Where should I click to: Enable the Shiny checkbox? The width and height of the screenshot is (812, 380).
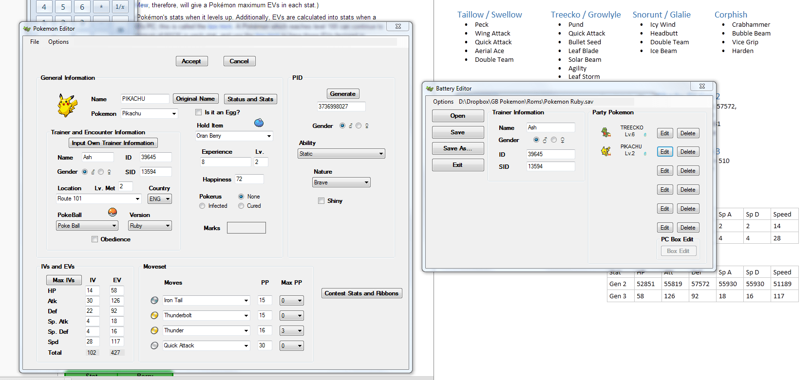coord(321,201)
